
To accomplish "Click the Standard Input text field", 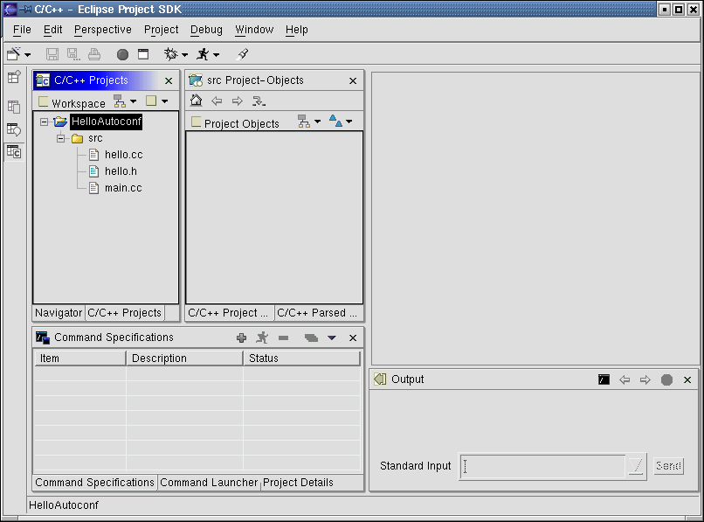I will [542, 466].
